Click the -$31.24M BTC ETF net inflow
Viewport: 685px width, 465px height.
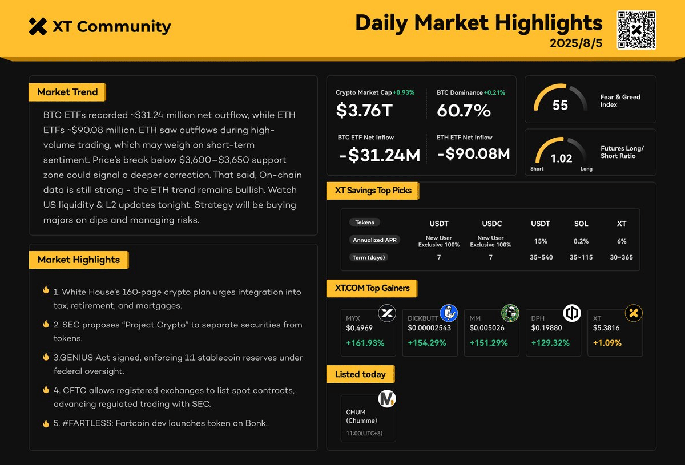click(x=378, y=155)
